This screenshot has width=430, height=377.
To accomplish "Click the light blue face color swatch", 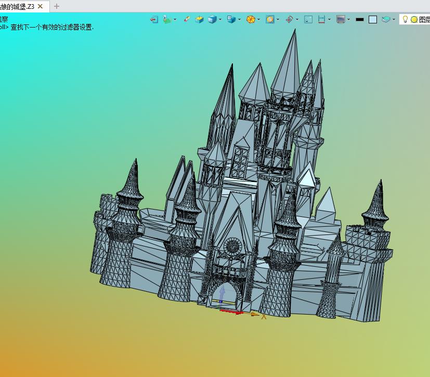I will click(373, 19).
